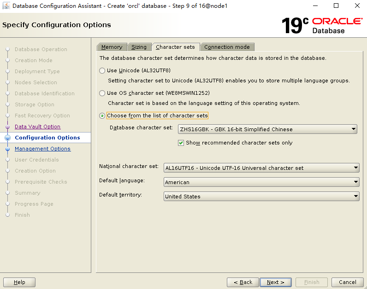Go back with the Back button
Viewport: 367px width, 289px height.
[243, 282]
